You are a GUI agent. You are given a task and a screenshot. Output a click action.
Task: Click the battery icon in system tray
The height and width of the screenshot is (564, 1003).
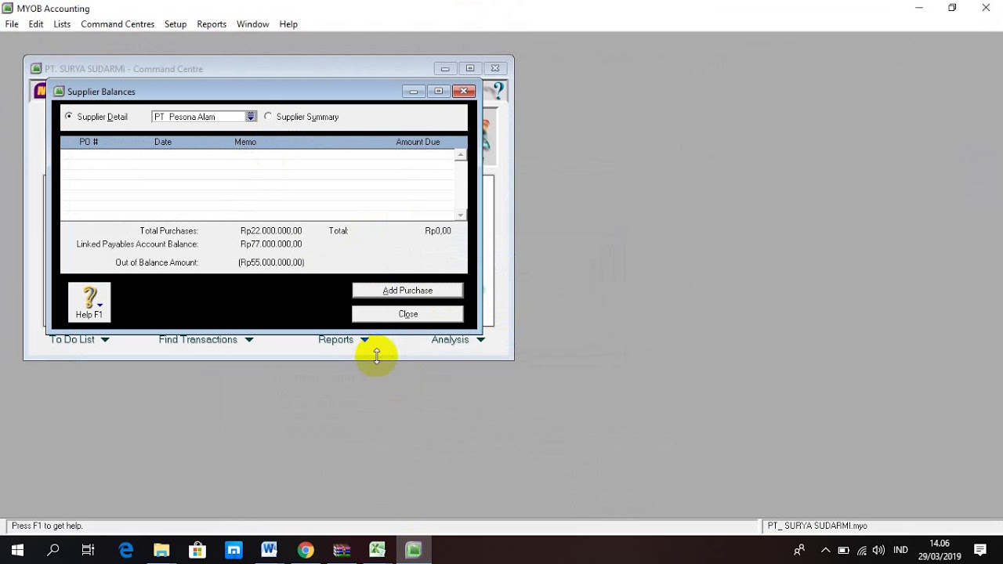click(x=844, y=550)
